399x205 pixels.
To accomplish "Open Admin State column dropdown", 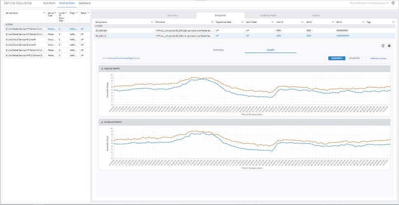I will (273, 22).
